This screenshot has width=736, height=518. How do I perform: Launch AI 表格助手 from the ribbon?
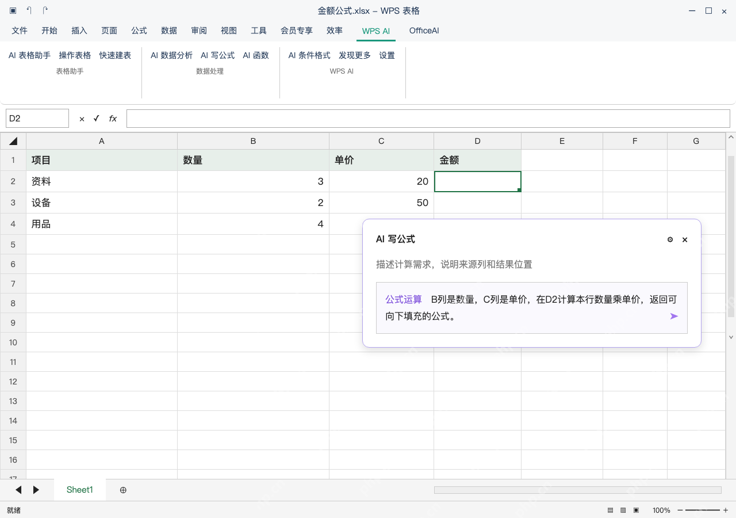pyautogui.click(x=29, y=55)
